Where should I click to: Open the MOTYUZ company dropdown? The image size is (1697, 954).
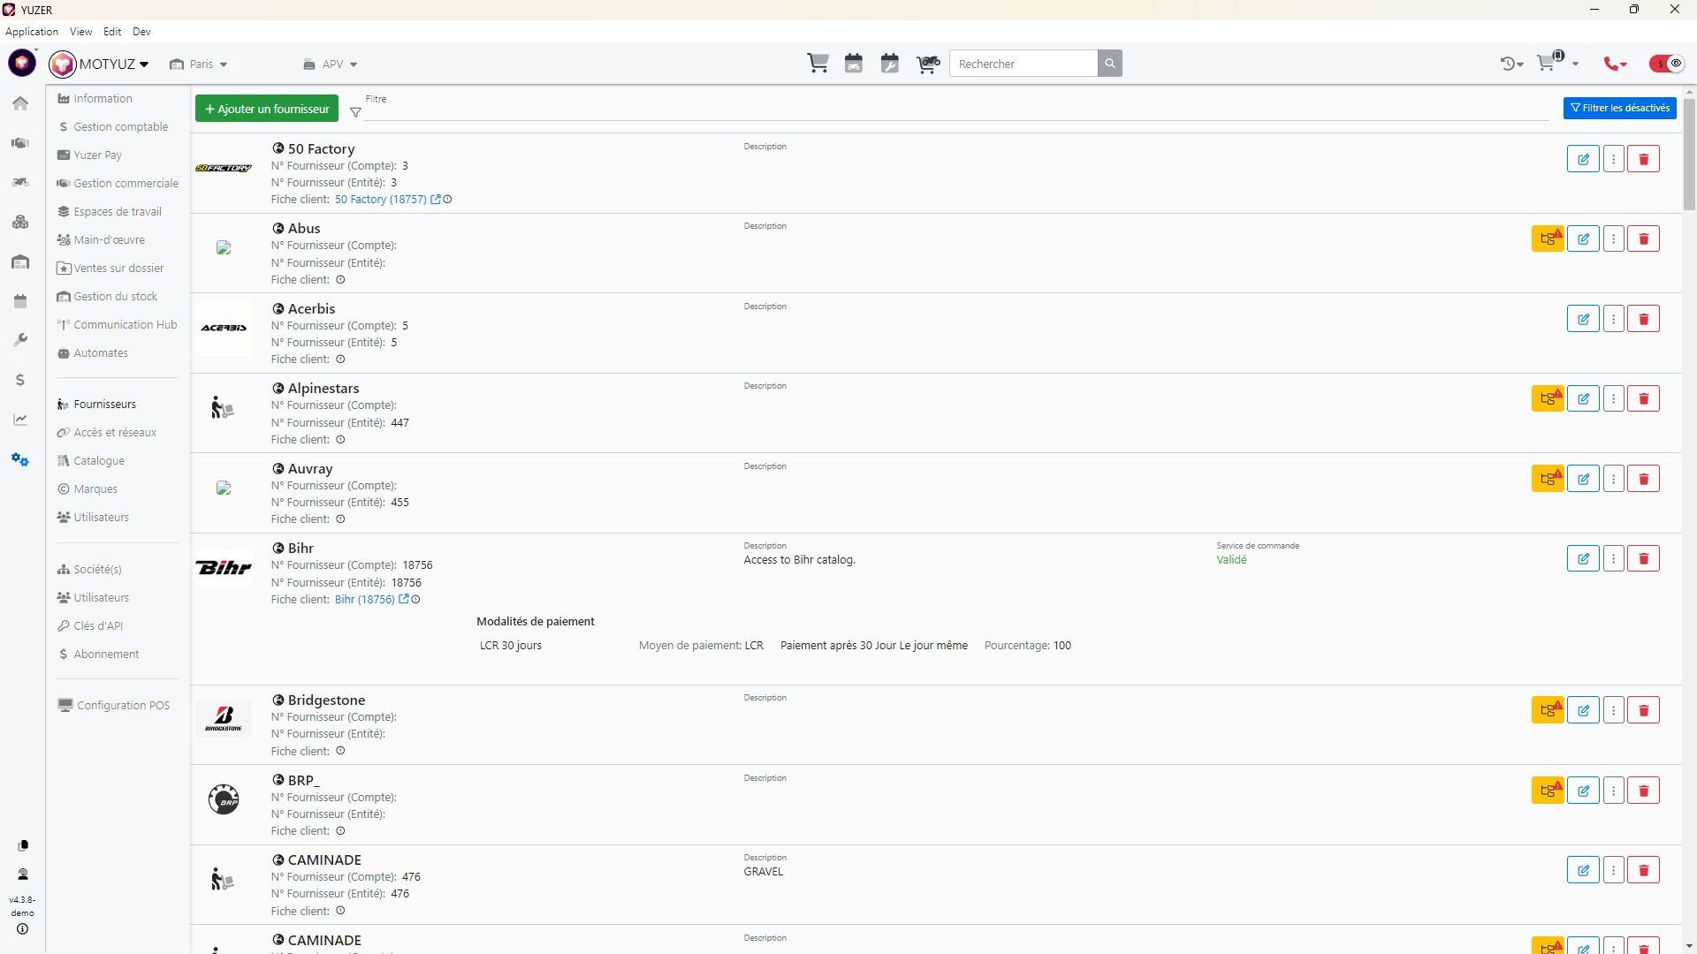[113, 64]
